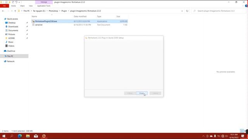Open the Windows Start menu
This screenshot has height=139, width=248.
pos(4,136)
